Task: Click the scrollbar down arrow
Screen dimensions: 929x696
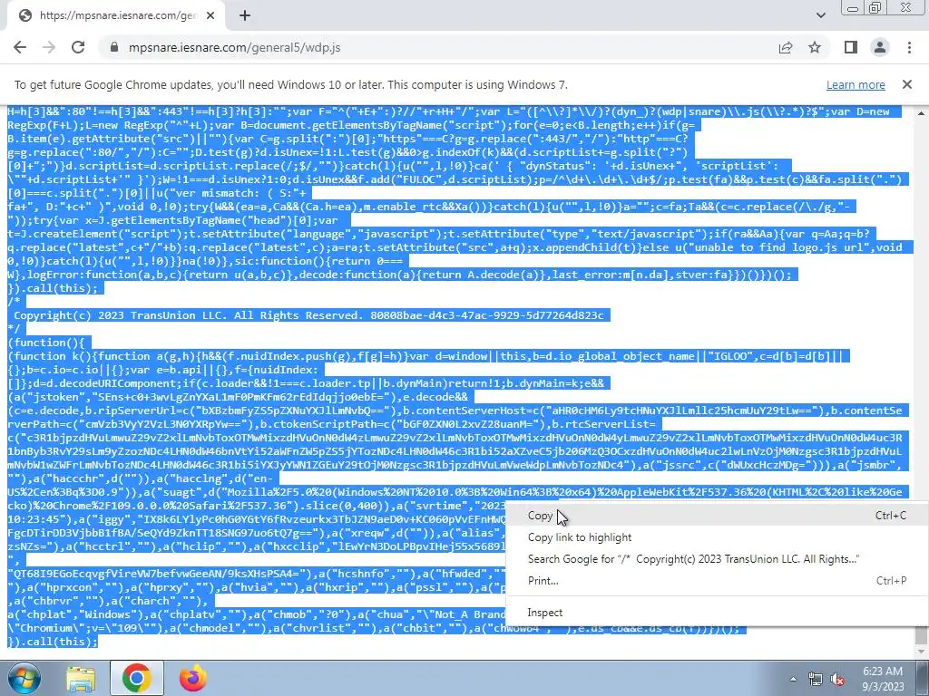Action: click(922, 652)
